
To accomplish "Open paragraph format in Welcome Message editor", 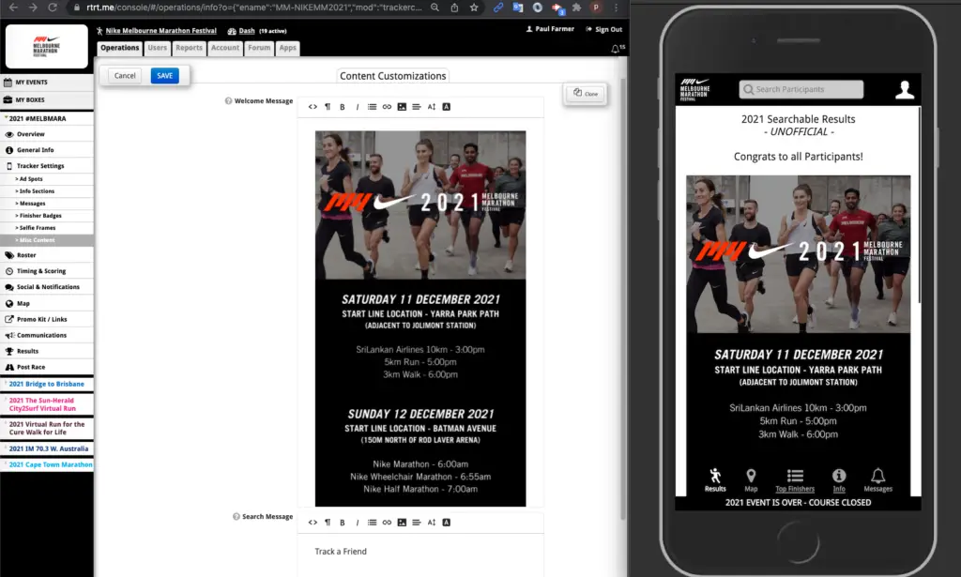I will (328, 107).
